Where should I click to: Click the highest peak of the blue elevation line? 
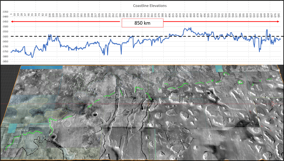(x=190, y=28)
